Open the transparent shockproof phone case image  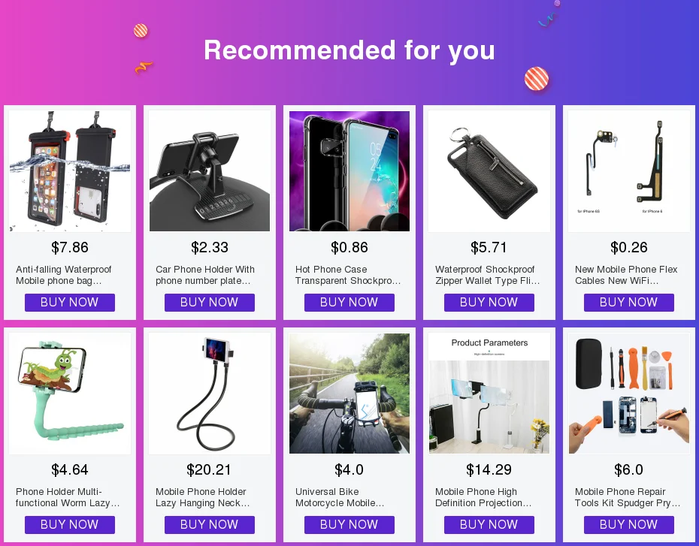pyautogui.click(x=349, y=171)
